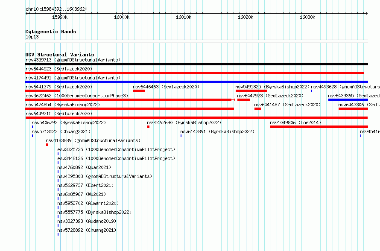
Task: Open nsv5406792 (ByrskaBishop2022) label
Action: point(69,123)
